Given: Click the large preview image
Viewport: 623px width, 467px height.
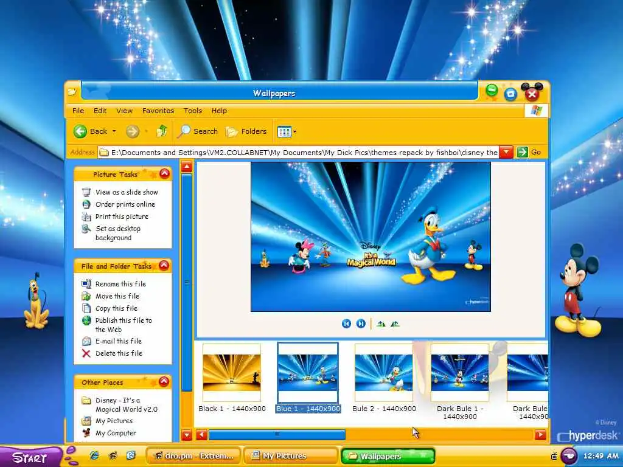Looking at the screenshot, I should click(371, 237).
